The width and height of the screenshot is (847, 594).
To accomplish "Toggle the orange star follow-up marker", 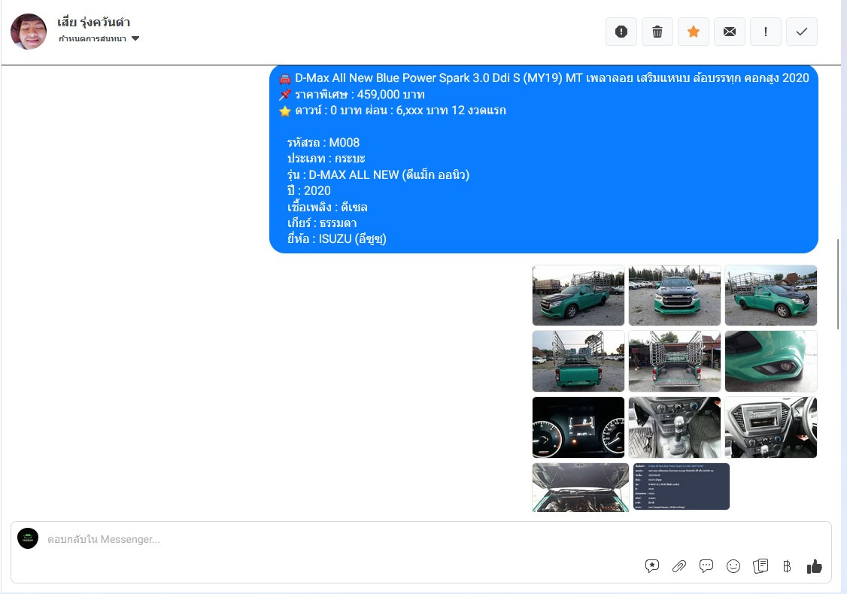I will click(x=694, y=32).
